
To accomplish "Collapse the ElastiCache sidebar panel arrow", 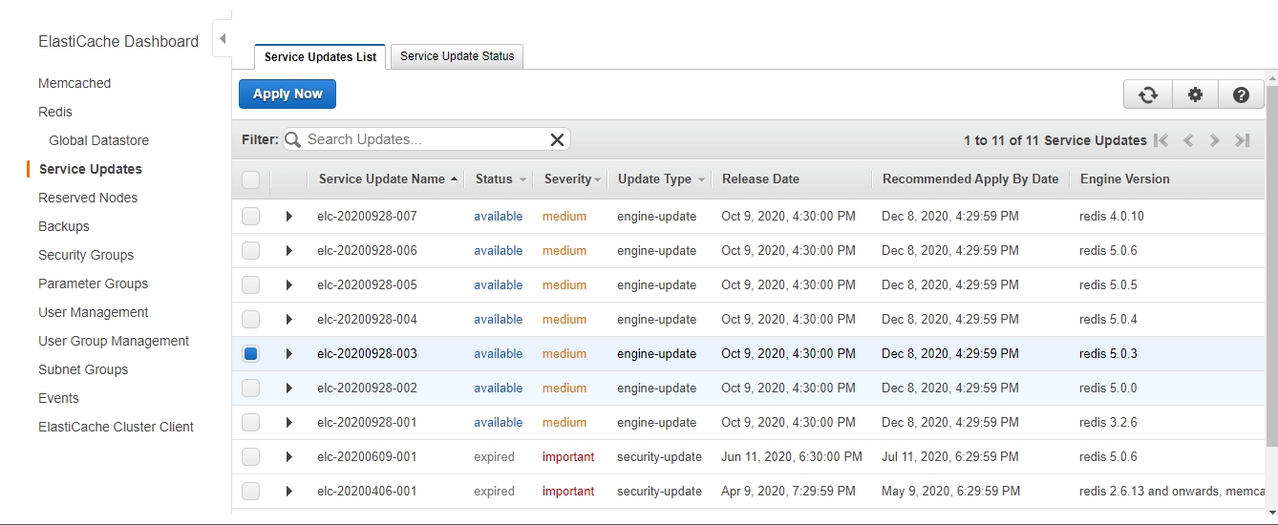I will click(x=222, y=39).
